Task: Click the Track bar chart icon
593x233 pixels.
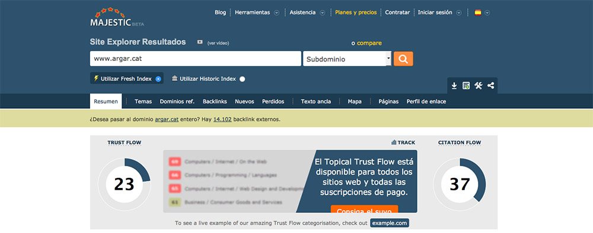Action: click(394, 143)
